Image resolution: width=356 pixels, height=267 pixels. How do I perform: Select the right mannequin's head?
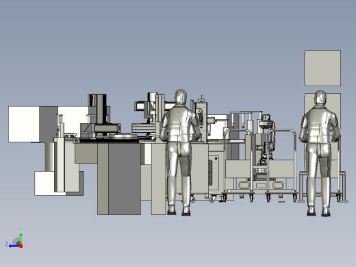pos(320,98)
